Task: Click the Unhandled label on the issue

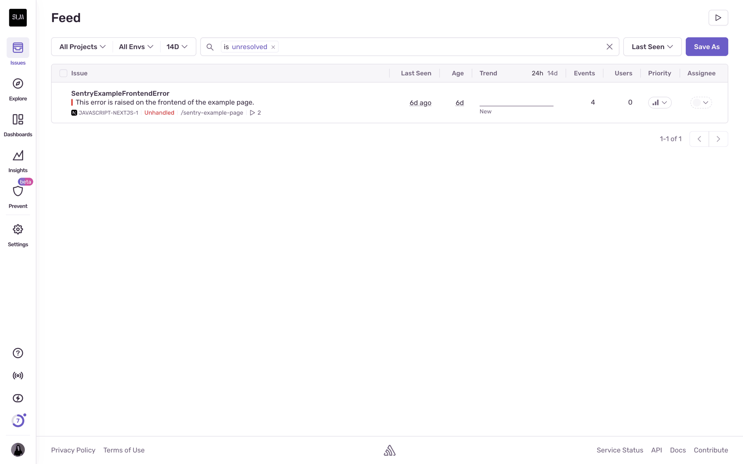Action: pyautogui.click(x=159, y=113)
